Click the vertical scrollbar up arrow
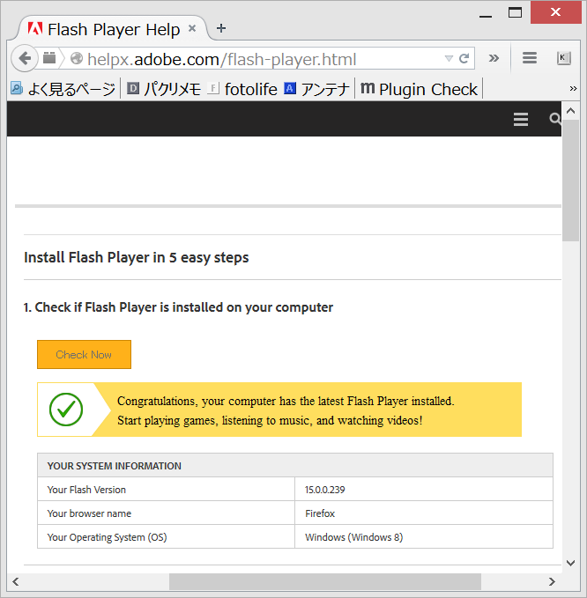 (x=570, y=111)
